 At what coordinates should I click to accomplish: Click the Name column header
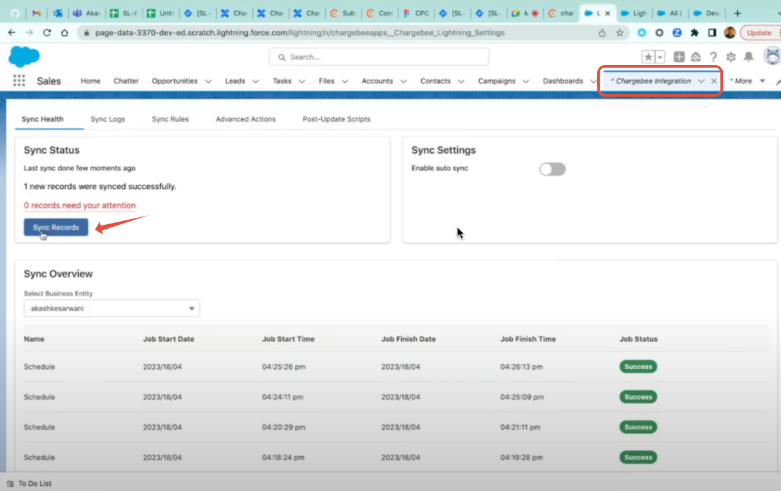(34, 339)
